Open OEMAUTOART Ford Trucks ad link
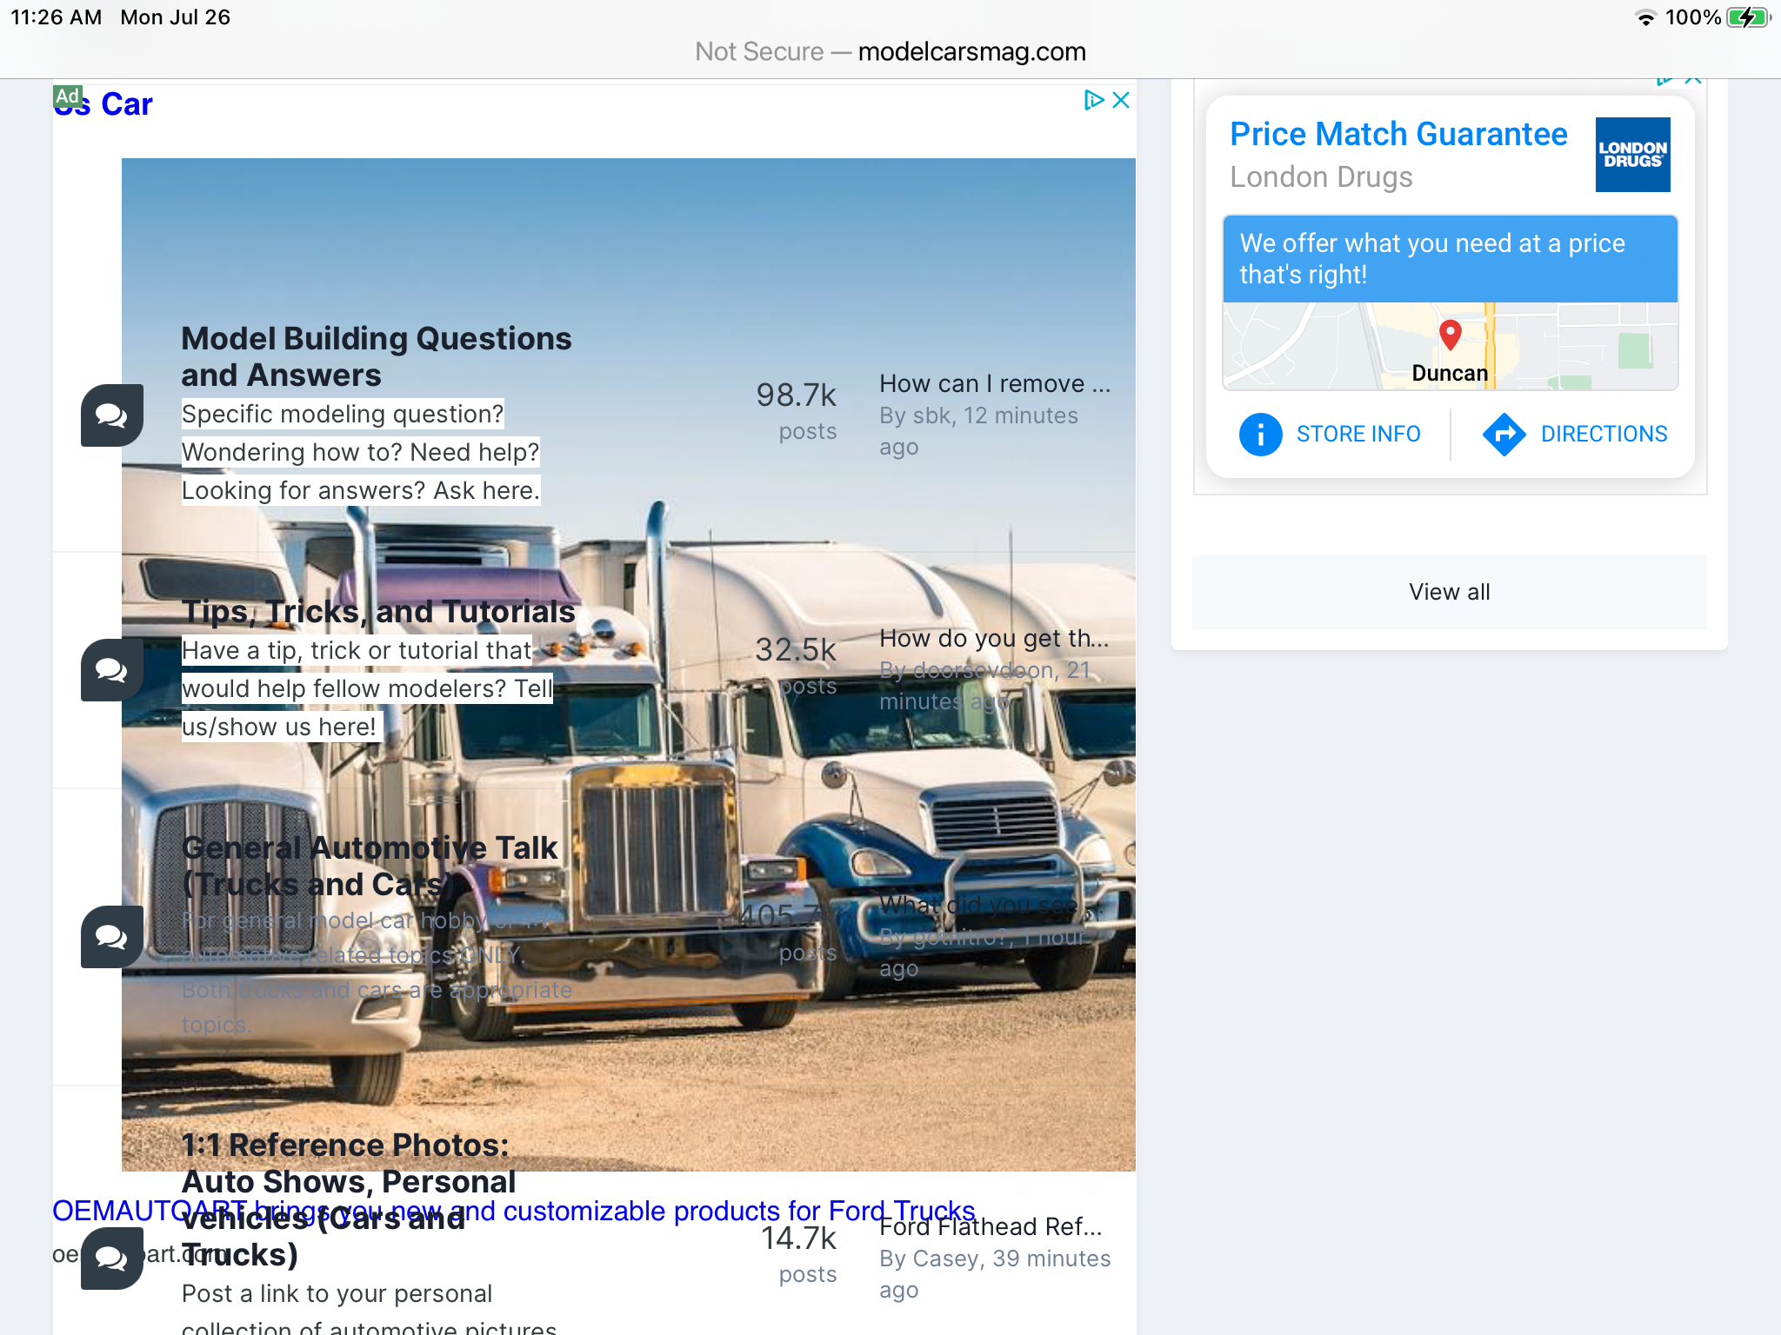This screenshot has height=1335, width=1781. click(514, 1211)
